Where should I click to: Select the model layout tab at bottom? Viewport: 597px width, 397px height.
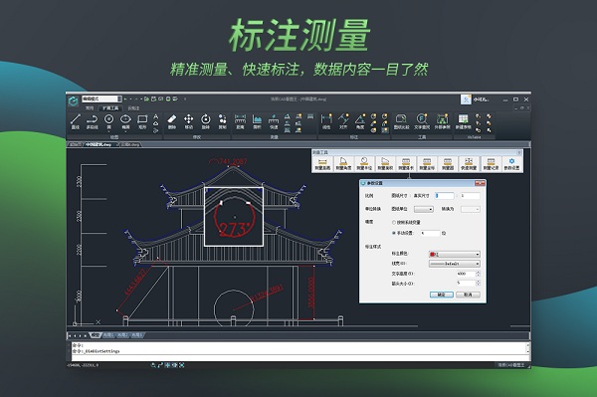95,335
